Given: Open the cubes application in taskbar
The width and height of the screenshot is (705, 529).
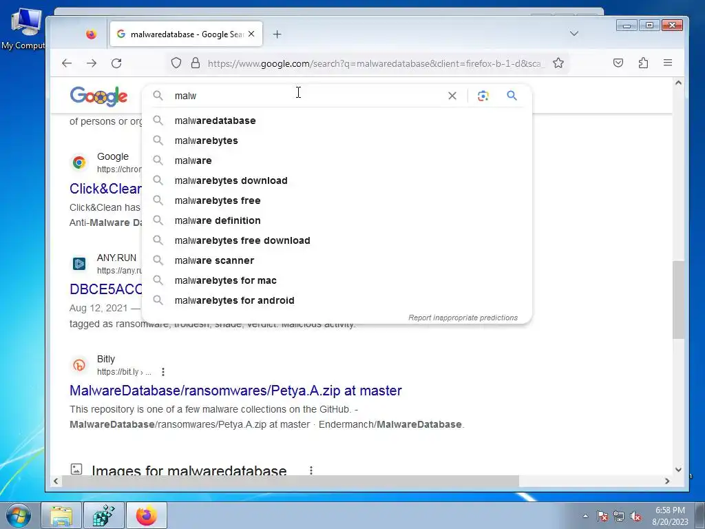Looking at the screenshot, I should (104, 515).
